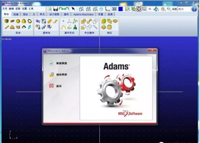Click the blue help question mark
The height and width of the screenshot is (143, 200).
coord(194,9)
